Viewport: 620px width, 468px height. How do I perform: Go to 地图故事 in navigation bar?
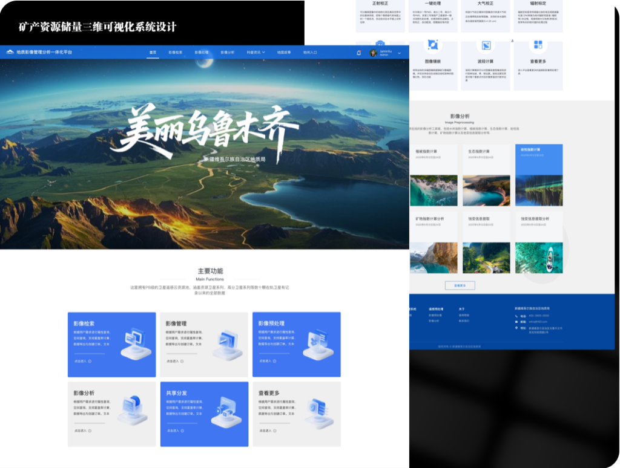coord(284,53)
